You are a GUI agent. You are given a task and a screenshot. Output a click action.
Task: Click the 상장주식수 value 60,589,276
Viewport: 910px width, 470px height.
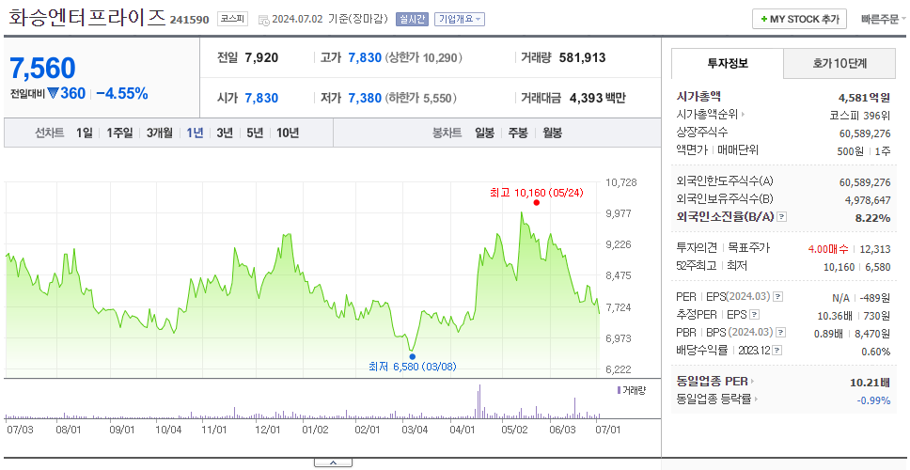click(x=865, y=133)
